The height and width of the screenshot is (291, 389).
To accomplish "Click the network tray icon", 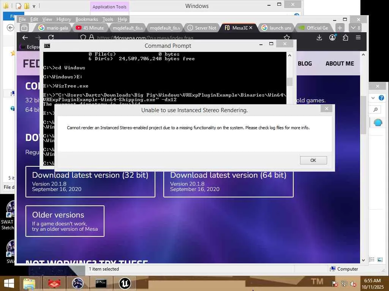I will pos(344,284).
